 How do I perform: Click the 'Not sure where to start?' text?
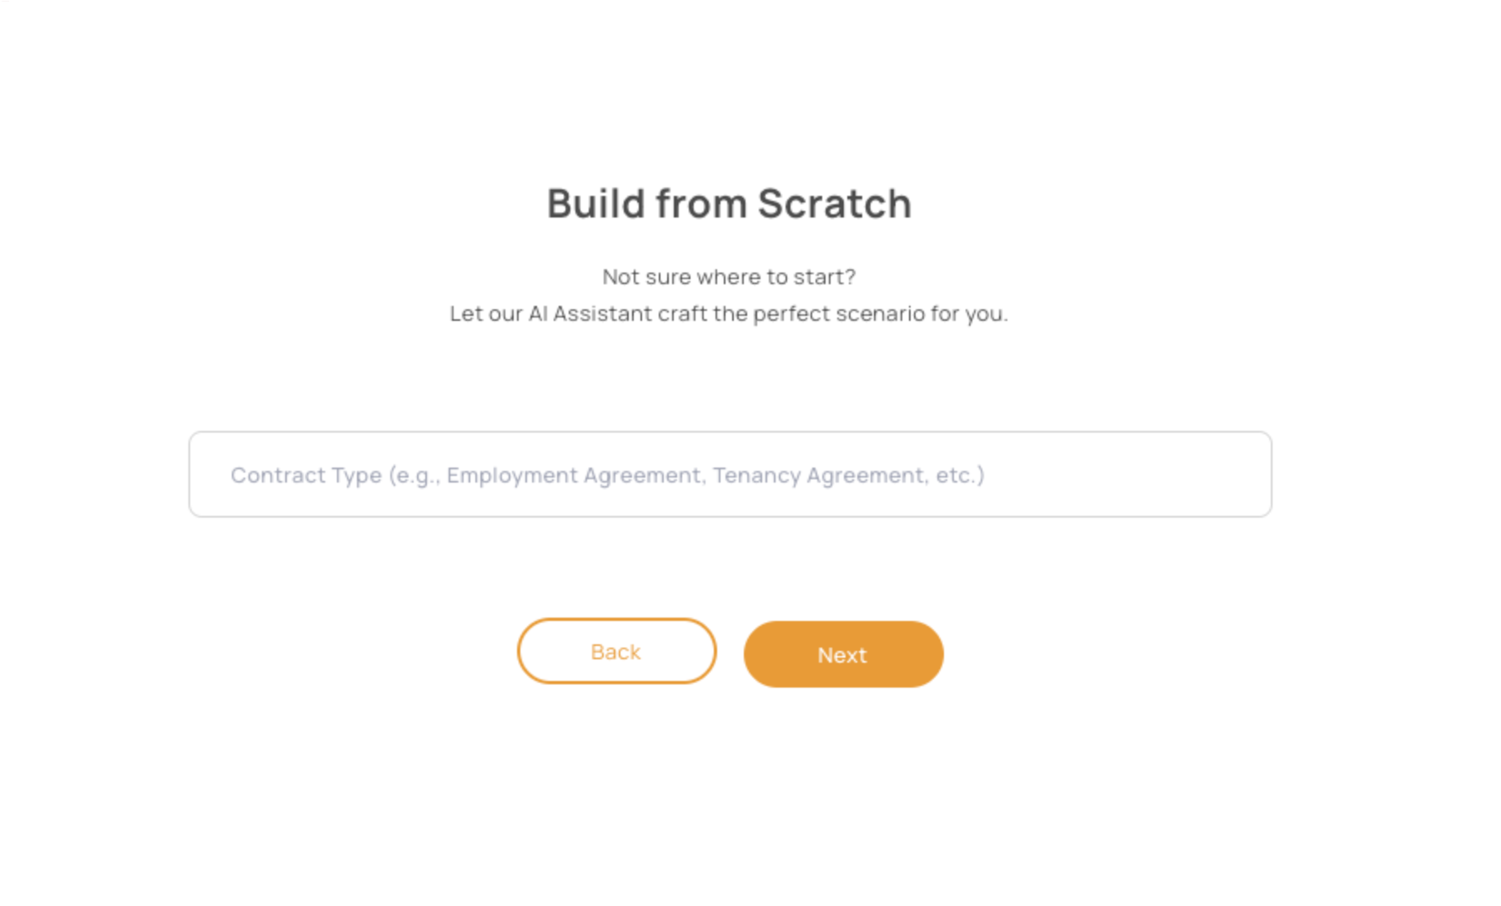coord(729,277)
